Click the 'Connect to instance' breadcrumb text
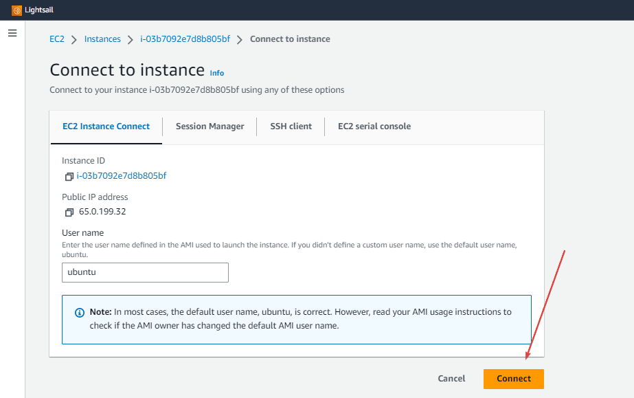This screenshot has width=634, height=398. 290,39
